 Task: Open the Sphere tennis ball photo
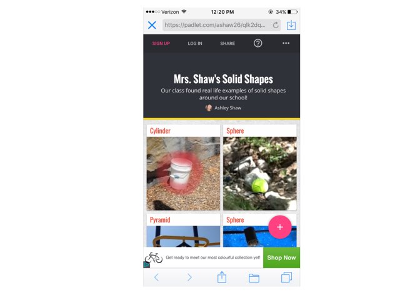pos(260,174)
